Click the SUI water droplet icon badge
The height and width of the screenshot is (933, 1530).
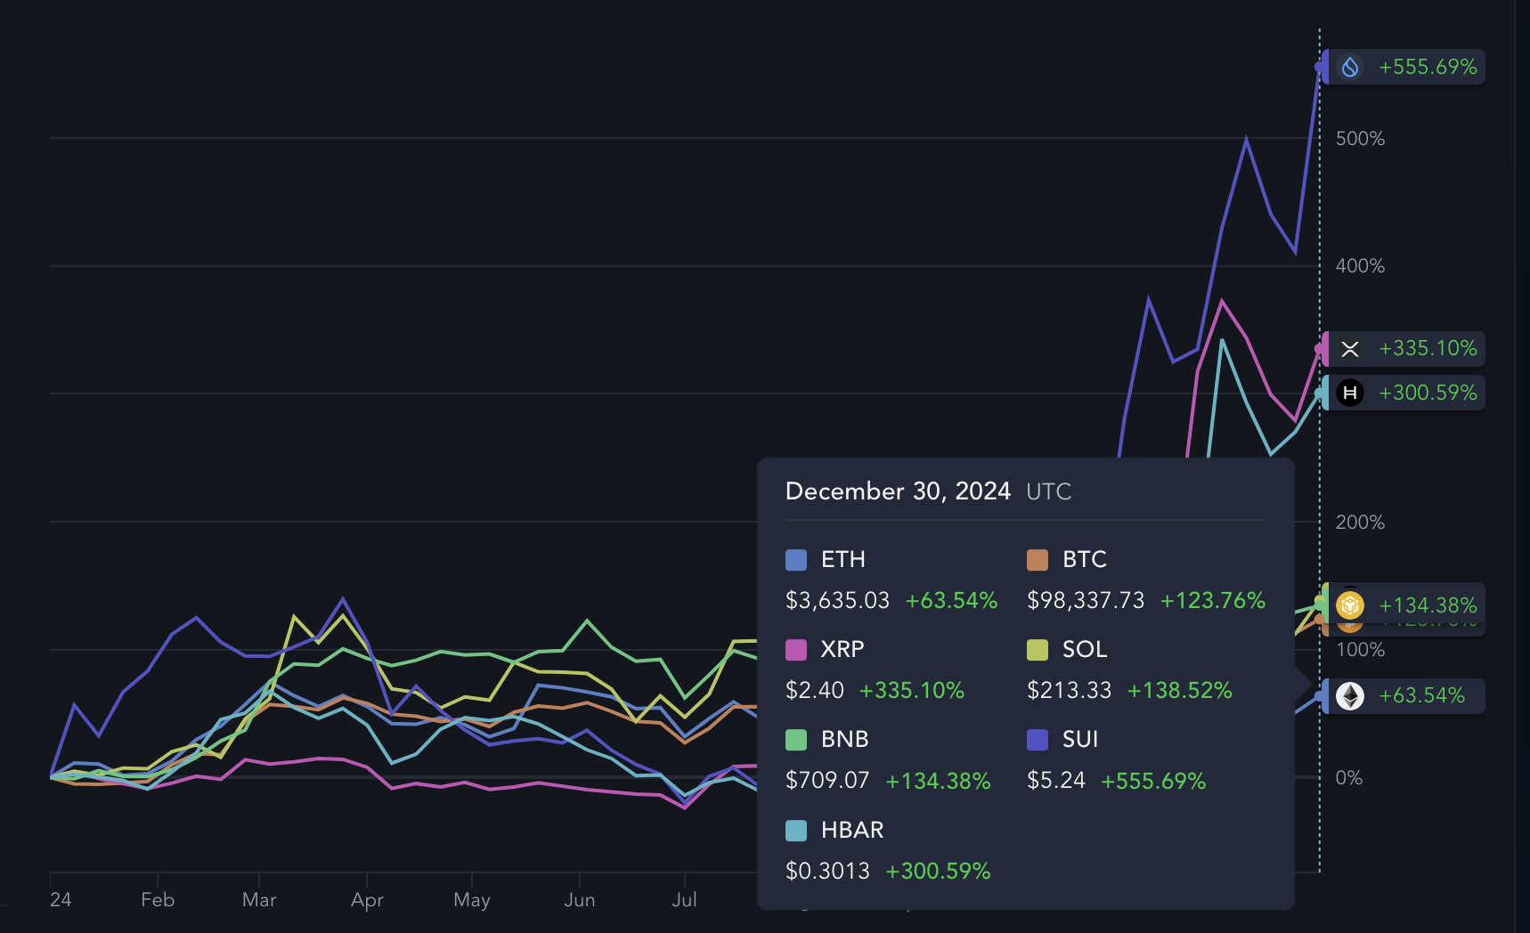pos(1350,67)
